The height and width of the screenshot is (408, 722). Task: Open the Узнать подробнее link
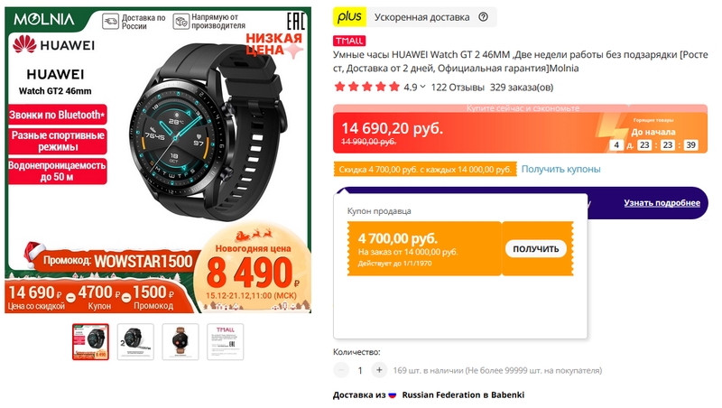point(662,202)
